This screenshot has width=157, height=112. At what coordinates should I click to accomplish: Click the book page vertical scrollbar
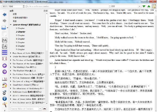pos(156,61)
